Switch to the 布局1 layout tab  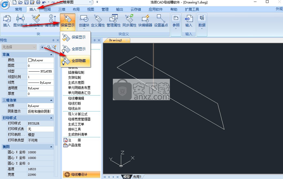(x=137, y=177)
